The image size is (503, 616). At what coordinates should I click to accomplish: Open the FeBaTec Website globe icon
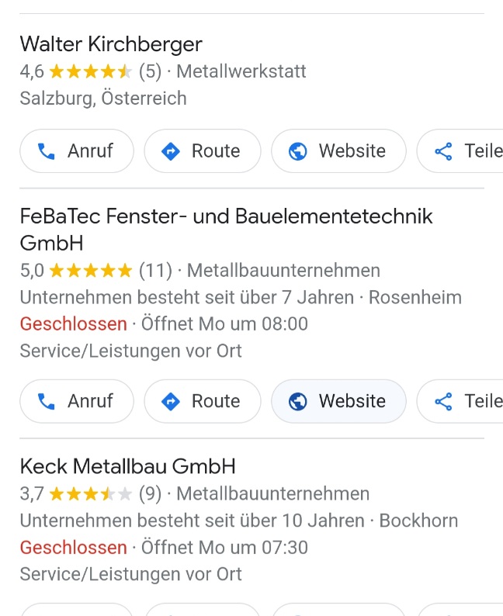tap(298, 401)
